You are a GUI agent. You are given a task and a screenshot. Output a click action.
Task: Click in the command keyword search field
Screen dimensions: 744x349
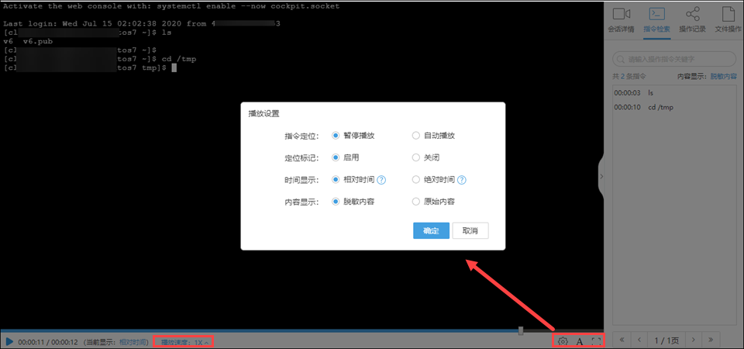coord(675,60)
